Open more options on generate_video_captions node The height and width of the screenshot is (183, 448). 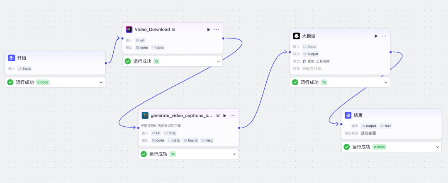click(x=233, y=116)
